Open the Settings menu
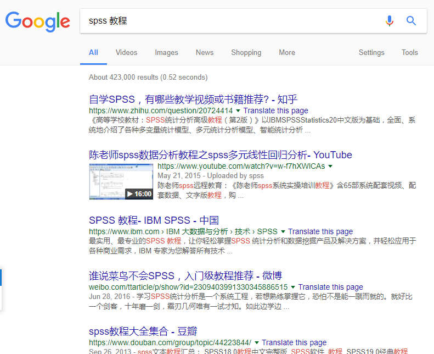This screenshot has width=434, height=354. 371,52
